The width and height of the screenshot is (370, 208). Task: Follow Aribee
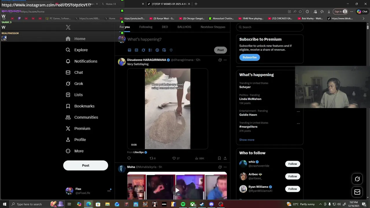pos(293,176)
